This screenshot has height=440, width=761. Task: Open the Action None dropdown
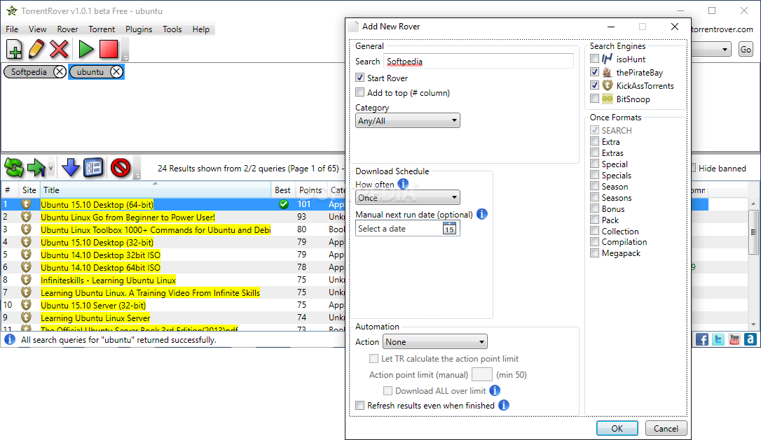pos(435,341)
